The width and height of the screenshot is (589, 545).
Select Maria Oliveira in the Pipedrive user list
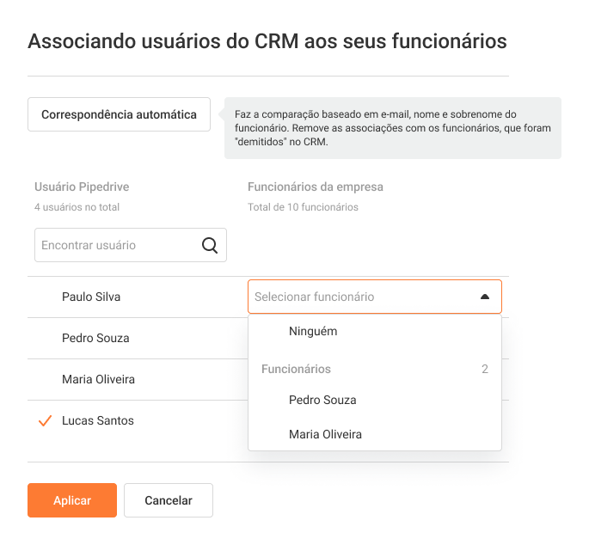coord(98,379)
